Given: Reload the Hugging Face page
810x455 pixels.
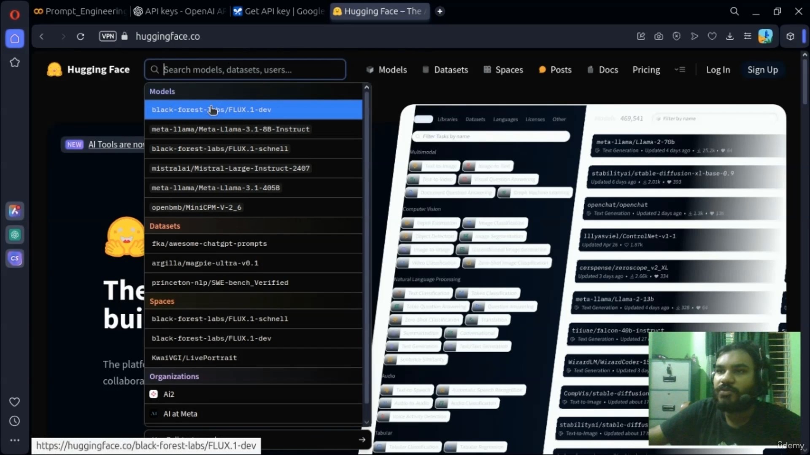Looking at the screenshot, I should point(81,36).
